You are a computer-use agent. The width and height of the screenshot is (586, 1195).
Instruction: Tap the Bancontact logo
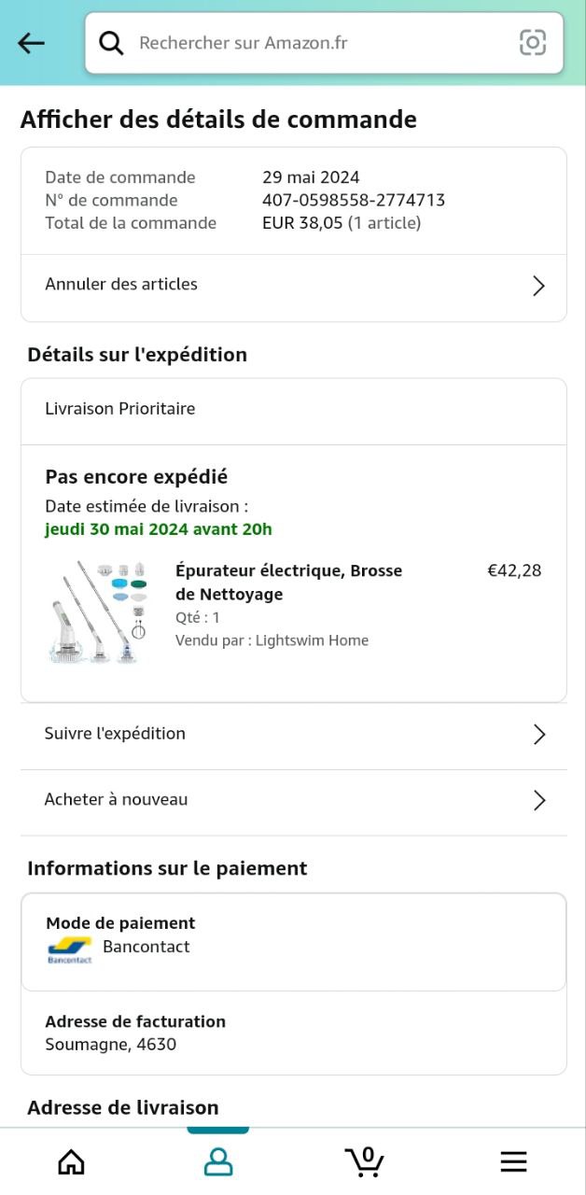point(70,949)
